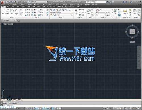Screen dimensions: 142x110
Task: Choose the Mirror command
Action: [x=34, y=12]
